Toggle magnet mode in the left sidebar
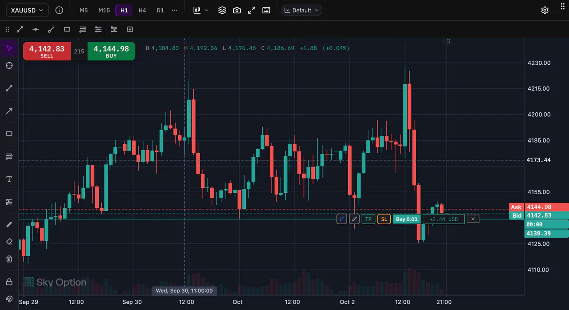 pyautogui.click(x=9, y=299)
